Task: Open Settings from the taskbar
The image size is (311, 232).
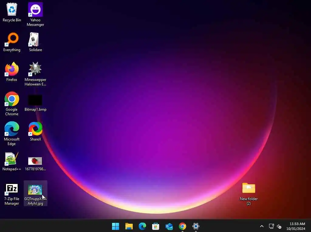Action: point(196,226)
